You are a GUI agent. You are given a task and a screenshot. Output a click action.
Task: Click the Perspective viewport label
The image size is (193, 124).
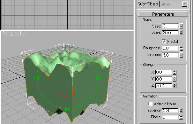[x=15, y=34]
